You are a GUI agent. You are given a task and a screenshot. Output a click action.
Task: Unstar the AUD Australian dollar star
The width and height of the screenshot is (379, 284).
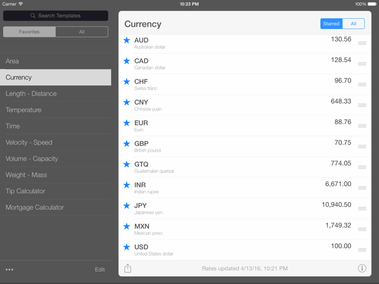pyautogui.click(x=127, y=40)
